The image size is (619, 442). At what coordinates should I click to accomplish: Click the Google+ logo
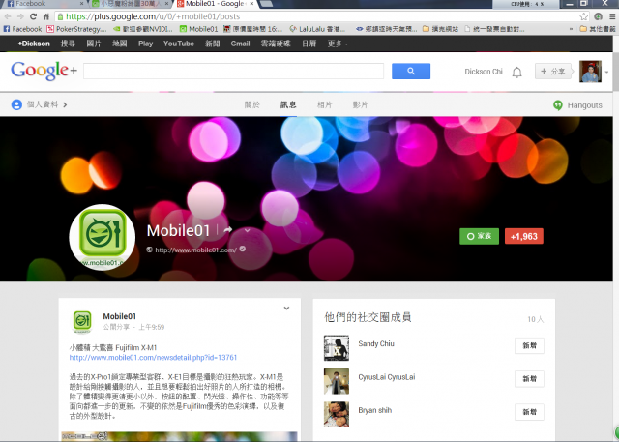44,71
